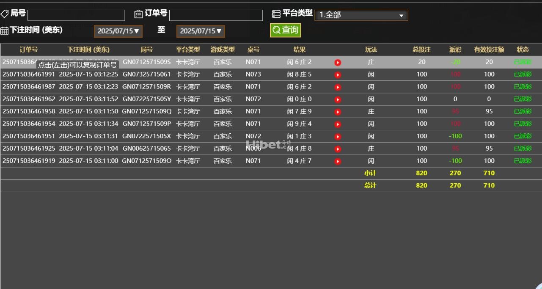
Task: Click the clipboard icon beside 订单号
Action: pyautogui.click(x=138, y=14)
